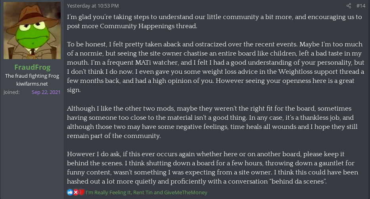Image resolution: width=370 pixels, height=199 pixels.
Task: Click the 'kiwifarms.net' text under the username
Action: point(32,84)
